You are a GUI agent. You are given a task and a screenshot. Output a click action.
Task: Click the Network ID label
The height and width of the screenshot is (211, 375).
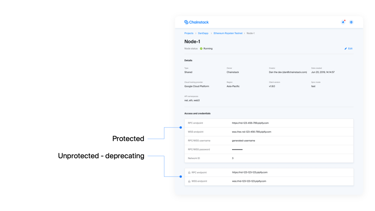click(194, 158)
